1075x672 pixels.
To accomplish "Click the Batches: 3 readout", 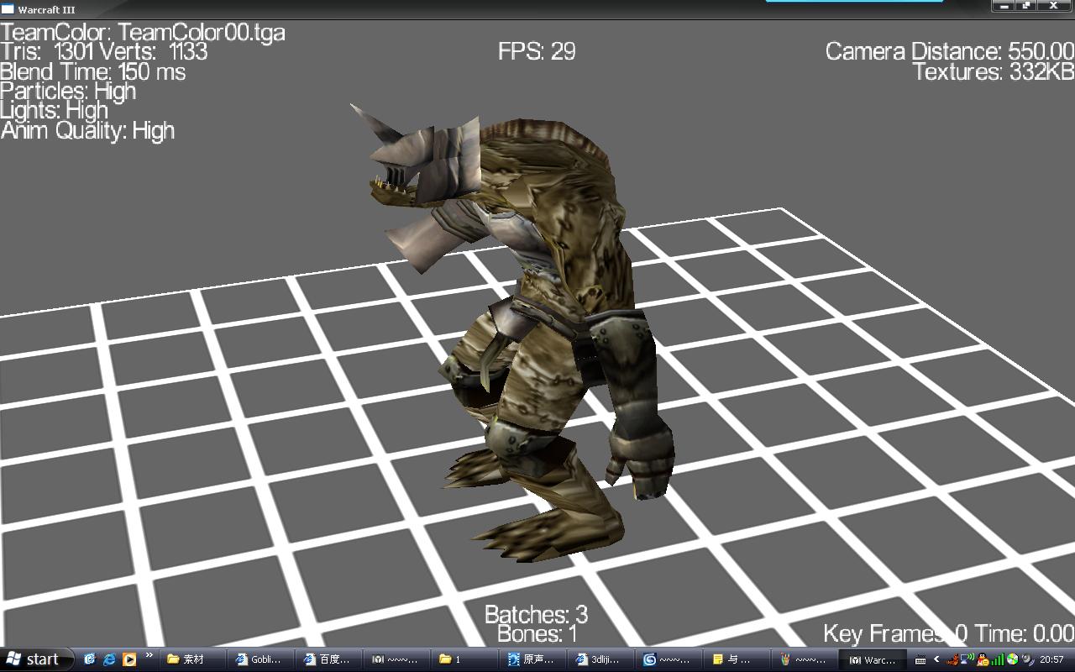I will pyautogui.click(x=536, y=614).
